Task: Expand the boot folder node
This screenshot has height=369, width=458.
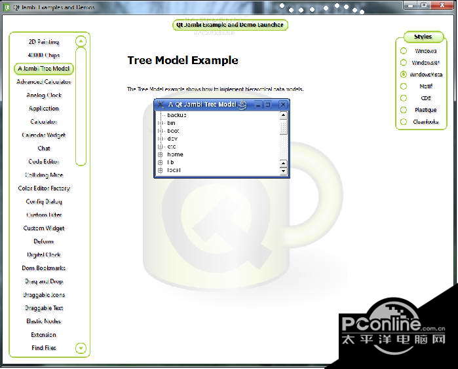Action: [x=160, y=131]
